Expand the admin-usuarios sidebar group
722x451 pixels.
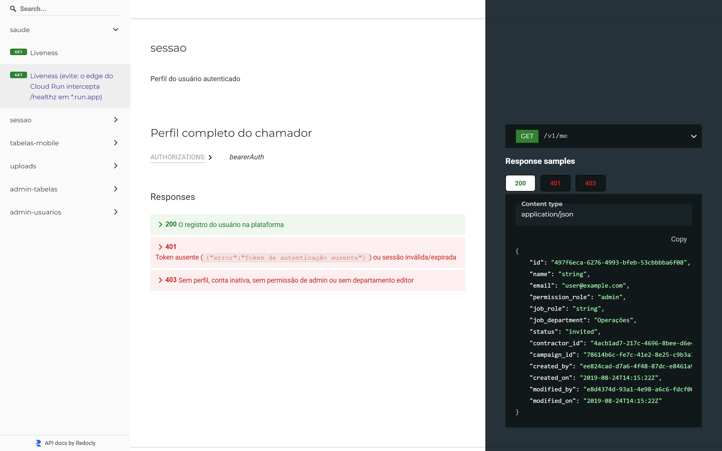116,212
